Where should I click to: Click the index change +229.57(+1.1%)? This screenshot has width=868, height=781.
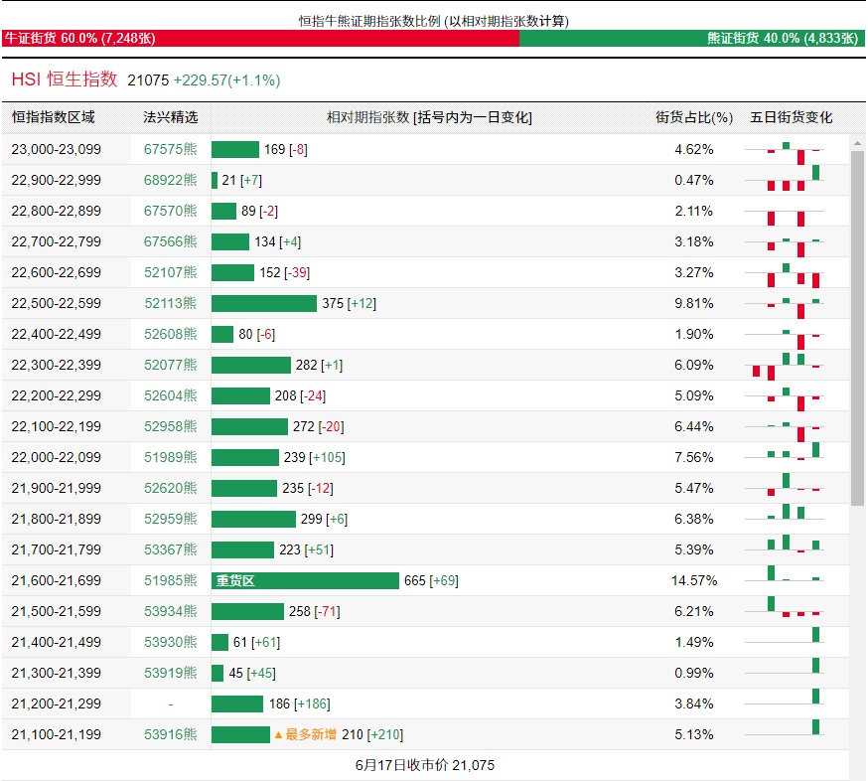227,80
